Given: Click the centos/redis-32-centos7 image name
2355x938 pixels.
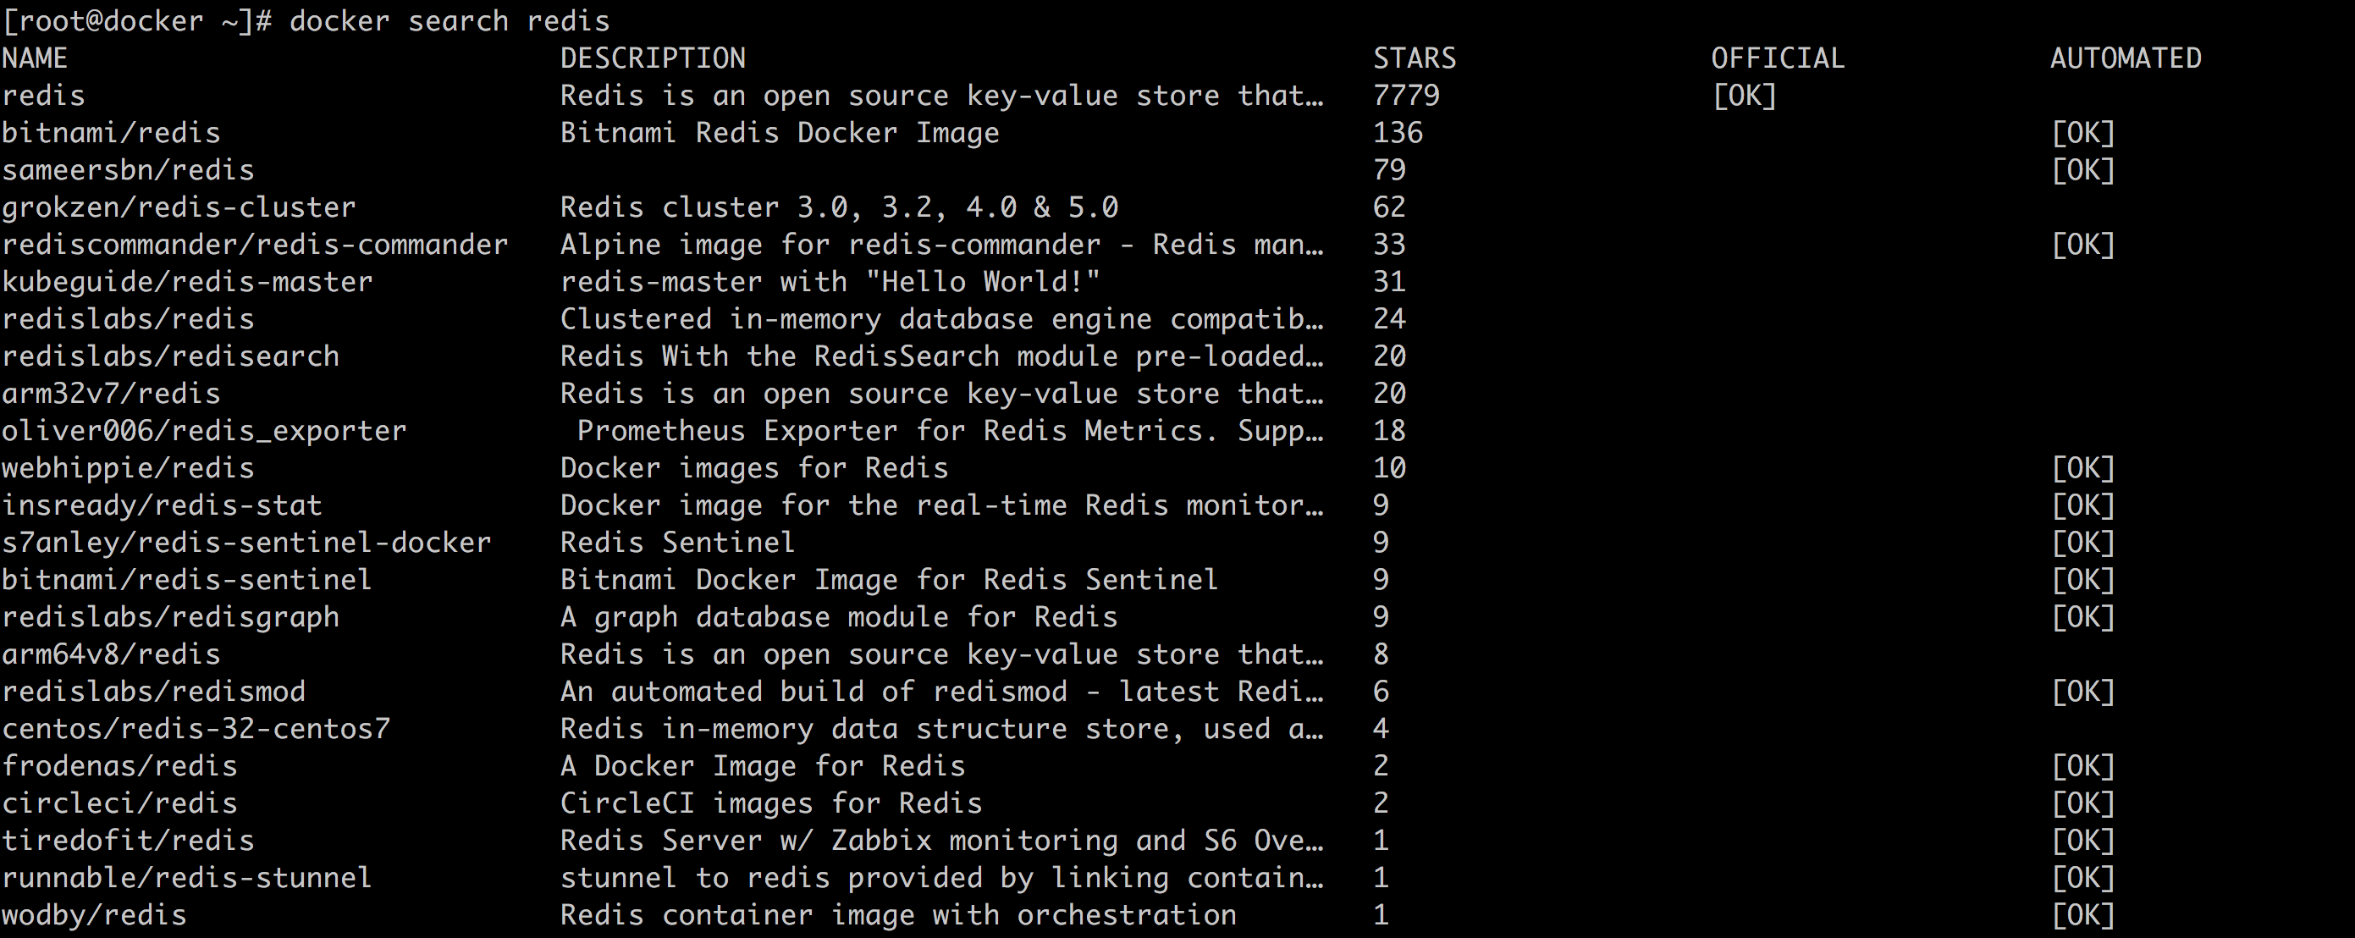Looking at the screenshot, I should [196, 730].
